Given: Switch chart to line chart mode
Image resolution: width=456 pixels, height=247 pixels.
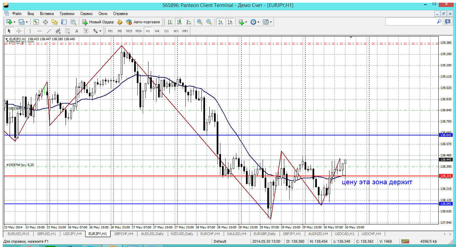Looking at the screenshot, I should tap(189, 22).
